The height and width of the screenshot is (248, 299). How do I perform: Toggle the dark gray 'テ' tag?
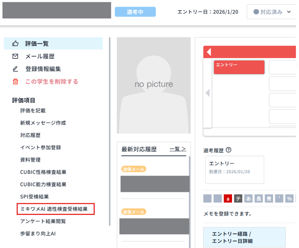[238, 198]
